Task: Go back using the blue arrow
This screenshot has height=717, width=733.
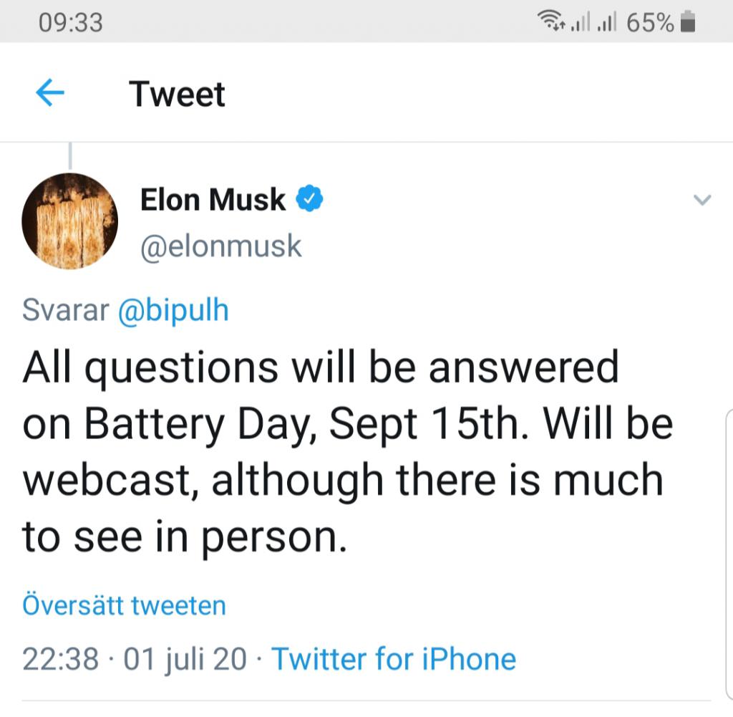Action: point(50,92)
